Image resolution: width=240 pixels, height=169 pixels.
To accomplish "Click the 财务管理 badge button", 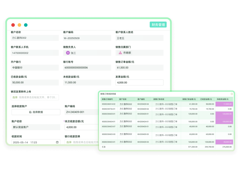I will [x=158, y=25].
